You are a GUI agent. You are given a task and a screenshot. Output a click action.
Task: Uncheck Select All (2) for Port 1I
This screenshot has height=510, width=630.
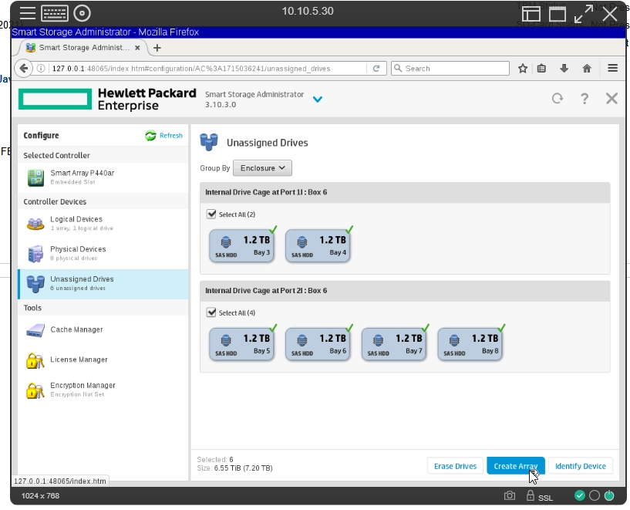click(212, 214)
